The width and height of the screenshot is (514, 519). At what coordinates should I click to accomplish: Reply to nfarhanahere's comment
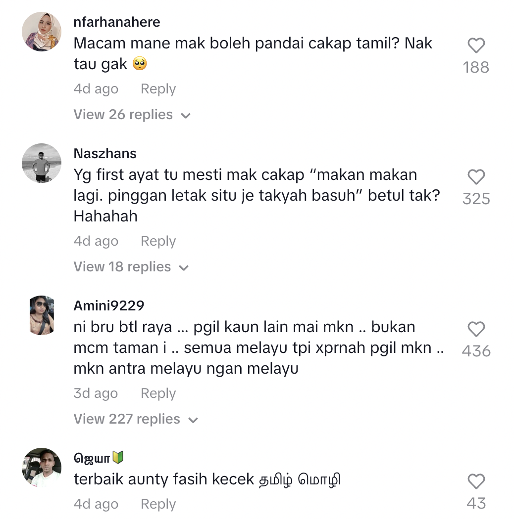(158, 89)
